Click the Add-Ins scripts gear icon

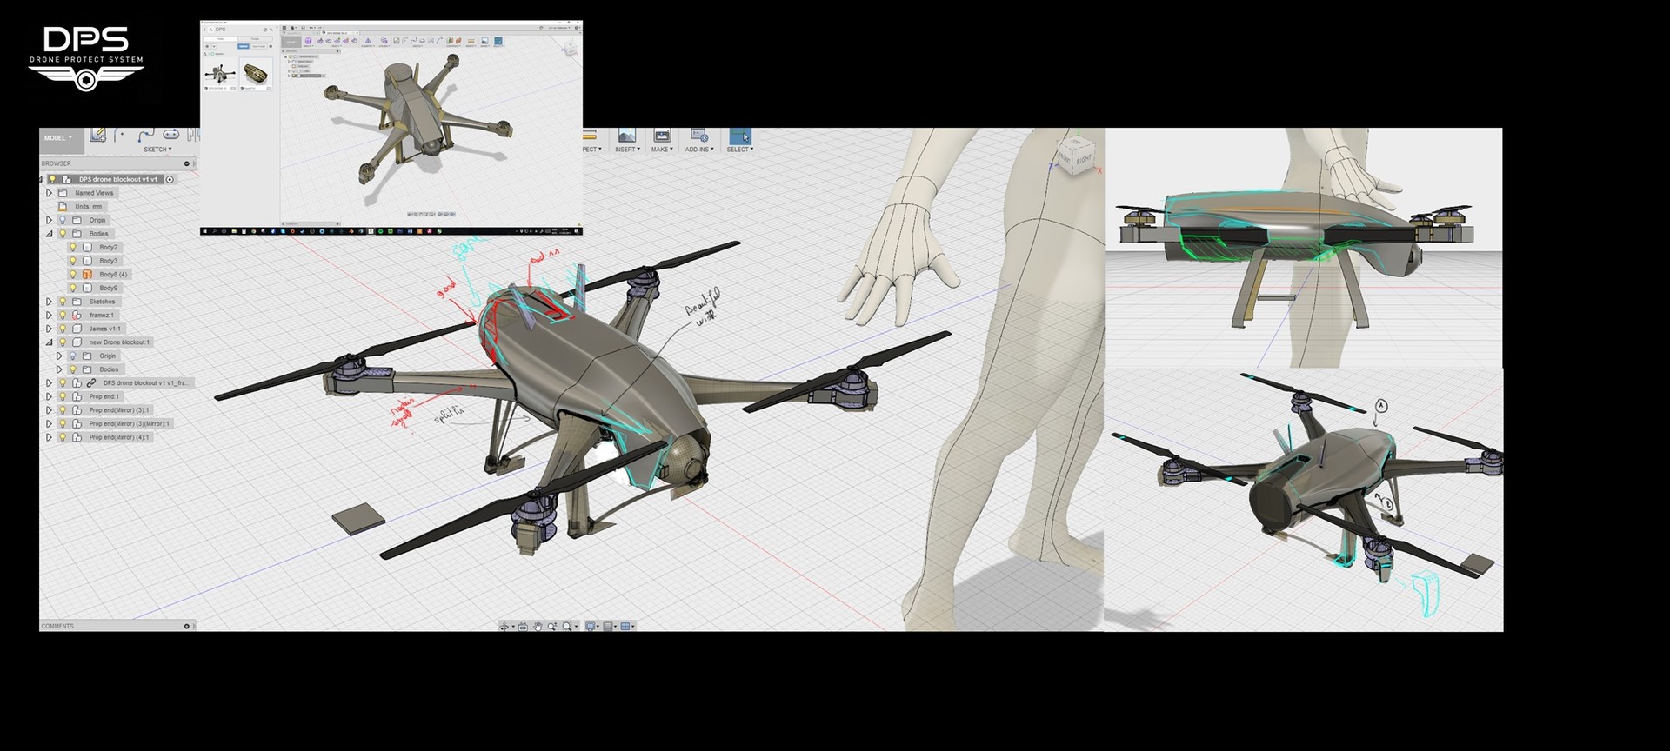[699, 136]
